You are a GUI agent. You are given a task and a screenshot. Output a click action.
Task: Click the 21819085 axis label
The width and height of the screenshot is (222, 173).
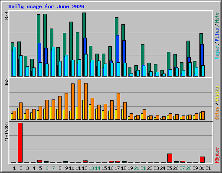tap(7, 132)
